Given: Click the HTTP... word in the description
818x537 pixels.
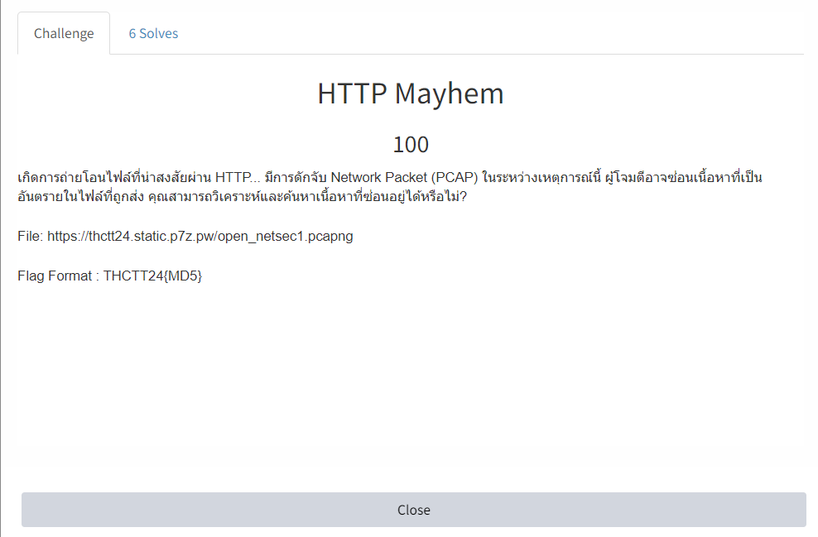Looking at the screenshot, I should coord(238,177).
